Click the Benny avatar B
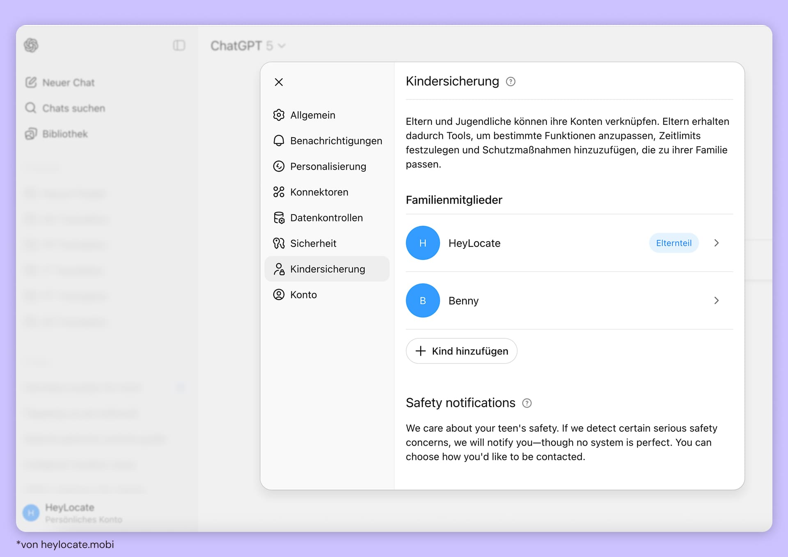The width and height of the screenshot is (788, 557). [x=423, y=300]
